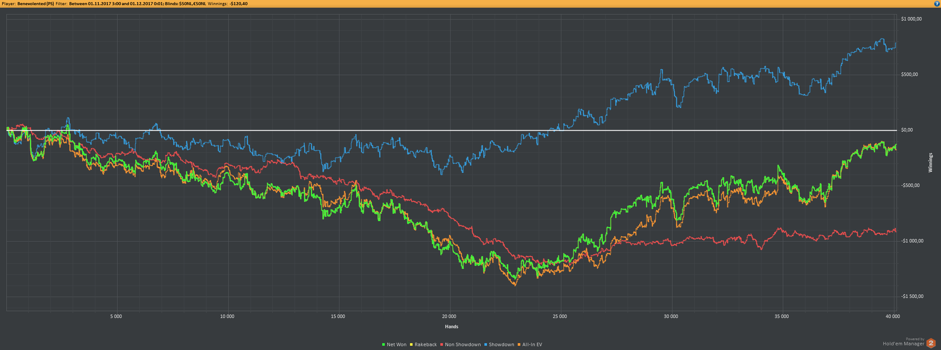Open help via the blue question mark icon
The image size is (941, 350).
coord(937,3)
